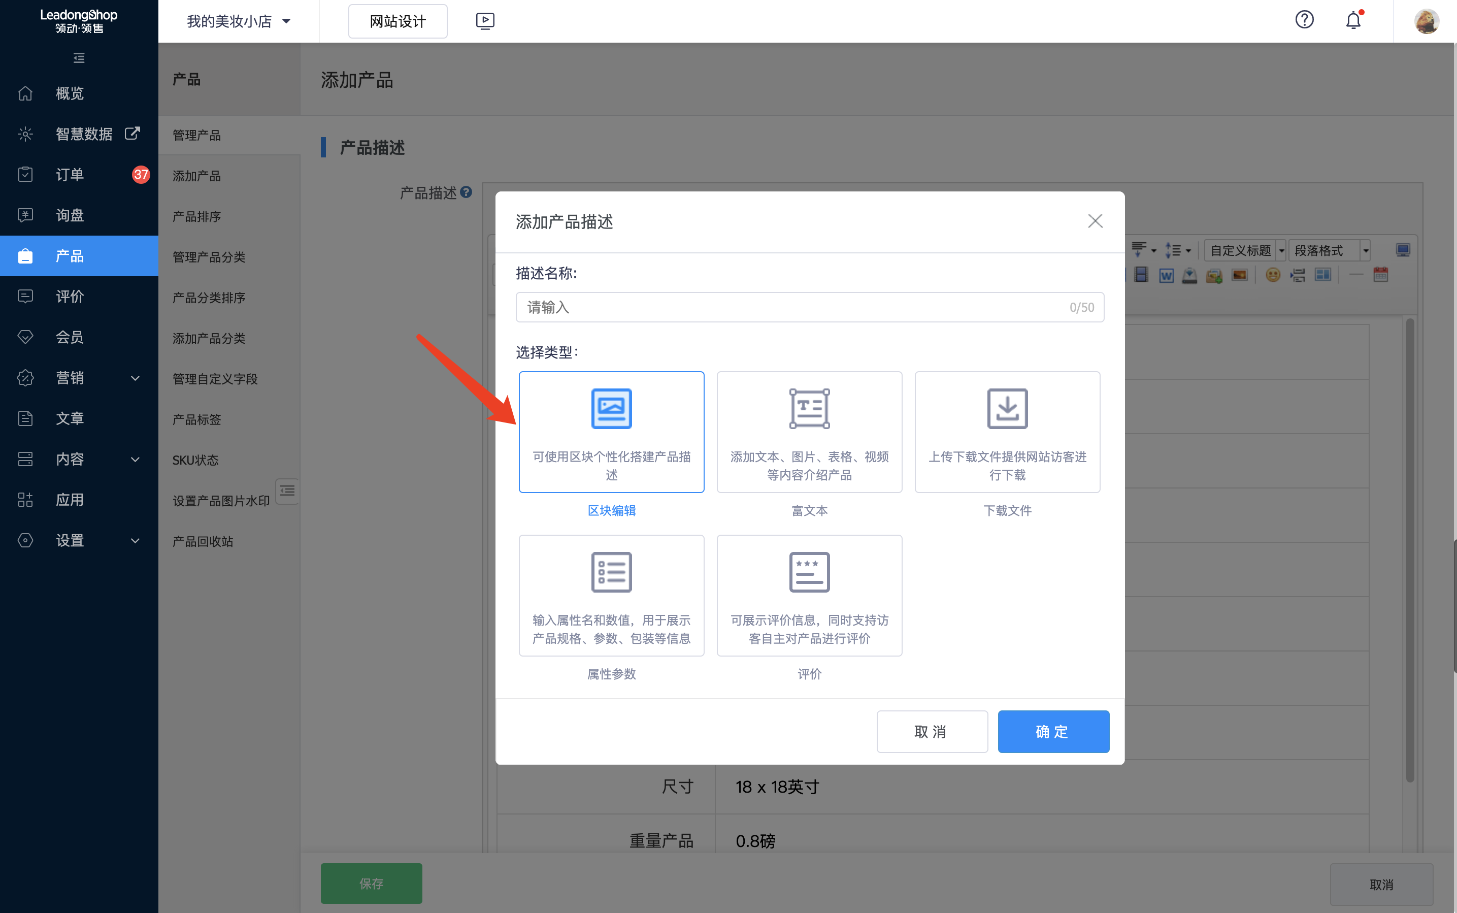The image size is (1457, 913).
Task: Open the notification bell icon
Action: [1353, 20]
